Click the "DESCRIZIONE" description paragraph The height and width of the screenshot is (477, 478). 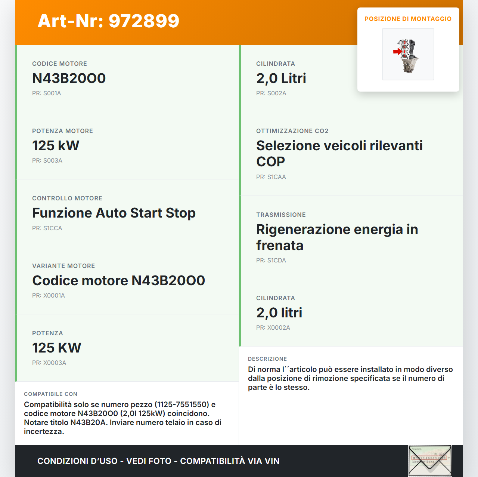point(350,378)
